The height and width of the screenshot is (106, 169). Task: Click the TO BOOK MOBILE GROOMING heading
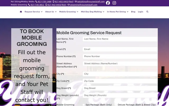(x=32, y=38)
